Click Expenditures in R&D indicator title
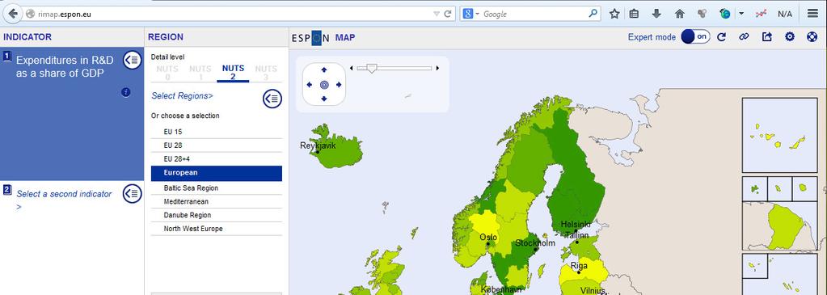Image resolution: width=827 pixels, height=295 pixels. pos(65,67)
